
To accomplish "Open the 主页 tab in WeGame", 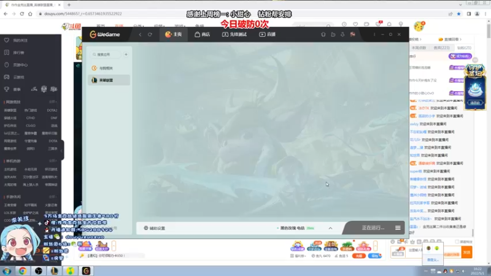I will pyautogui.click(x=174, y=34).
